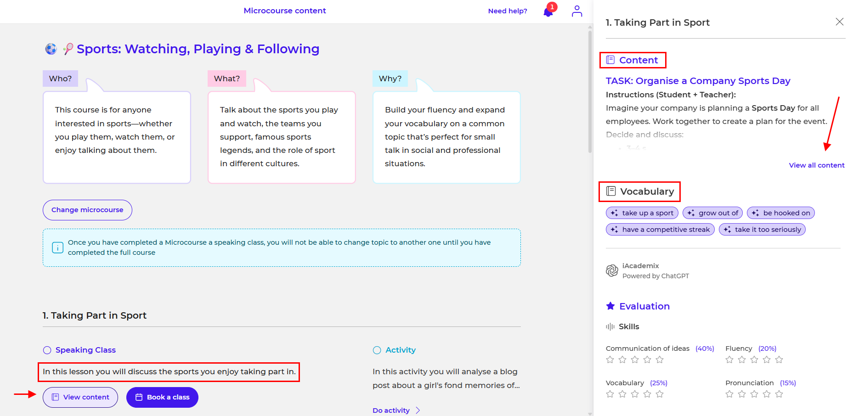The width and height of the screenshot is (853, 416).
Task: Open Do activity chevron arrow
Action: click(418, 410)
